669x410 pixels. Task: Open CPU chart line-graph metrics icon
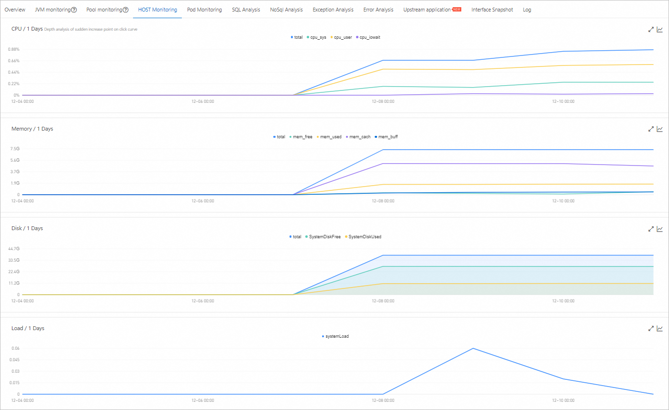(660, 29)
